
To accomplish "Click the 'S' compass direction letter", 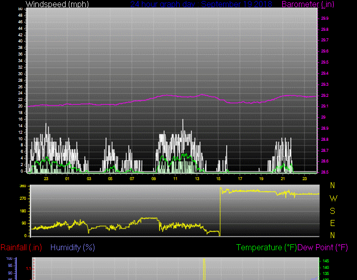I will pos(332,211).
